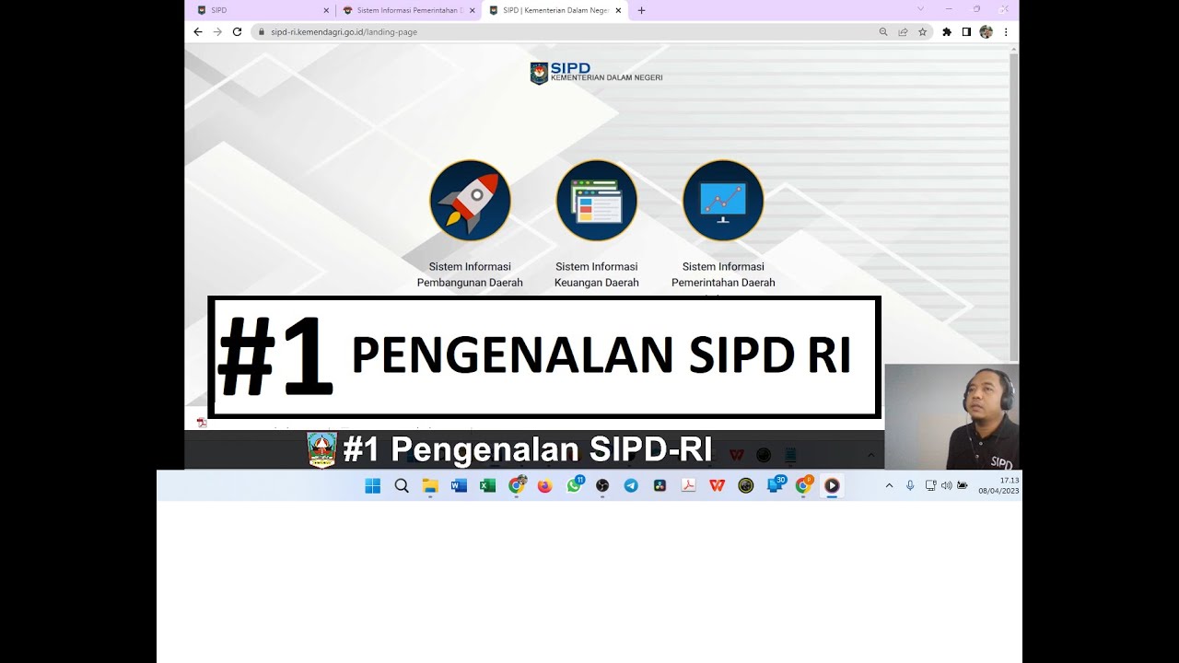Screen dimensions: 1179x663
Task: Open OBS Studio from the taskbar
Action: click(602, 485)
